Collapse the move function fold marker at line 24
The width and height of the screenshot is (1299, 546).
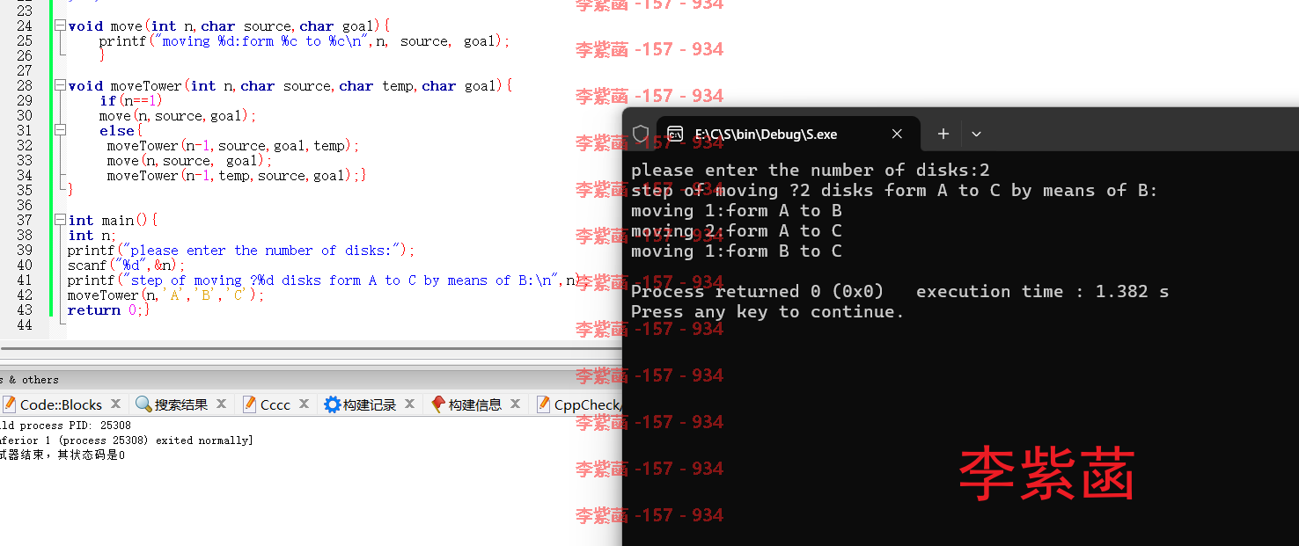(x=60, y=26)
